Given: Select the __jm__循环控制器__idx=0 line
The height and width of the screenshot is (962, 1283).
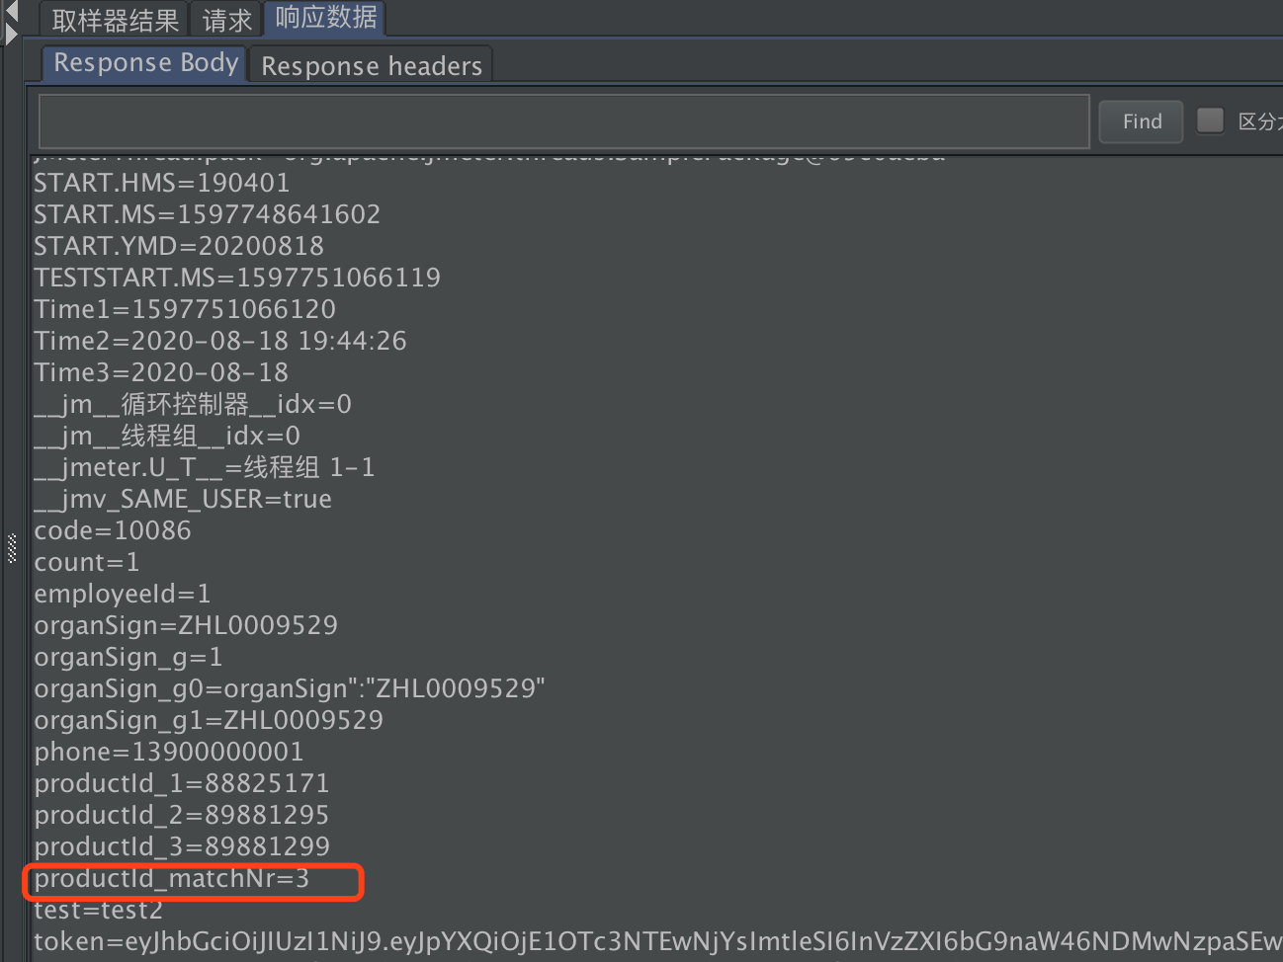Looking at the screenshot, I should (x=193, y=404).
